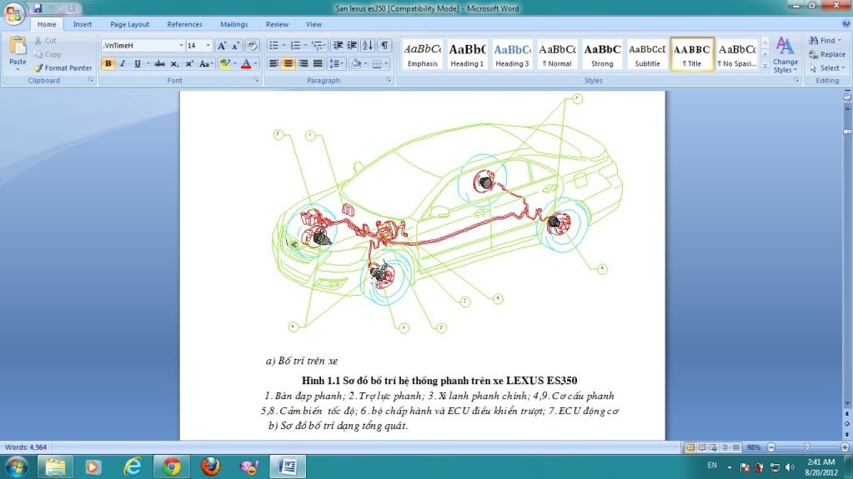Click the Grow Font icon

click(222, 46)
